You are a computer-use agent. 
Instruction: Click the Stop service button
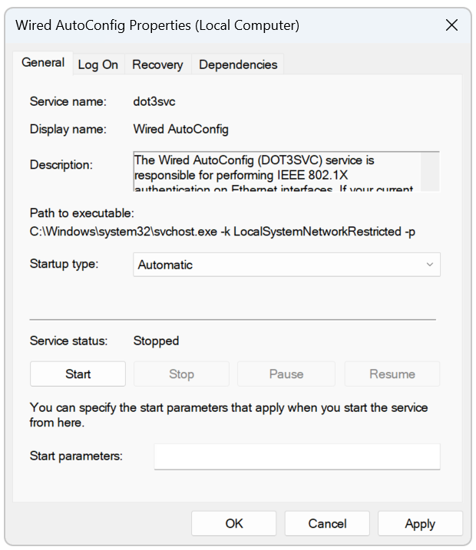point(181,374)
